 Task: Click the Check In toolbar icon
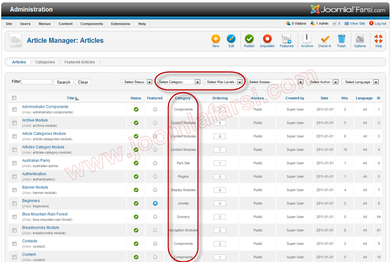[x=324, y=39]
